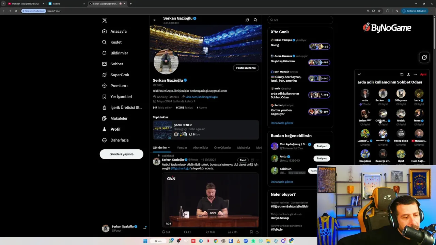Open Sohbet Odası three-dot options

coord(415,75)
